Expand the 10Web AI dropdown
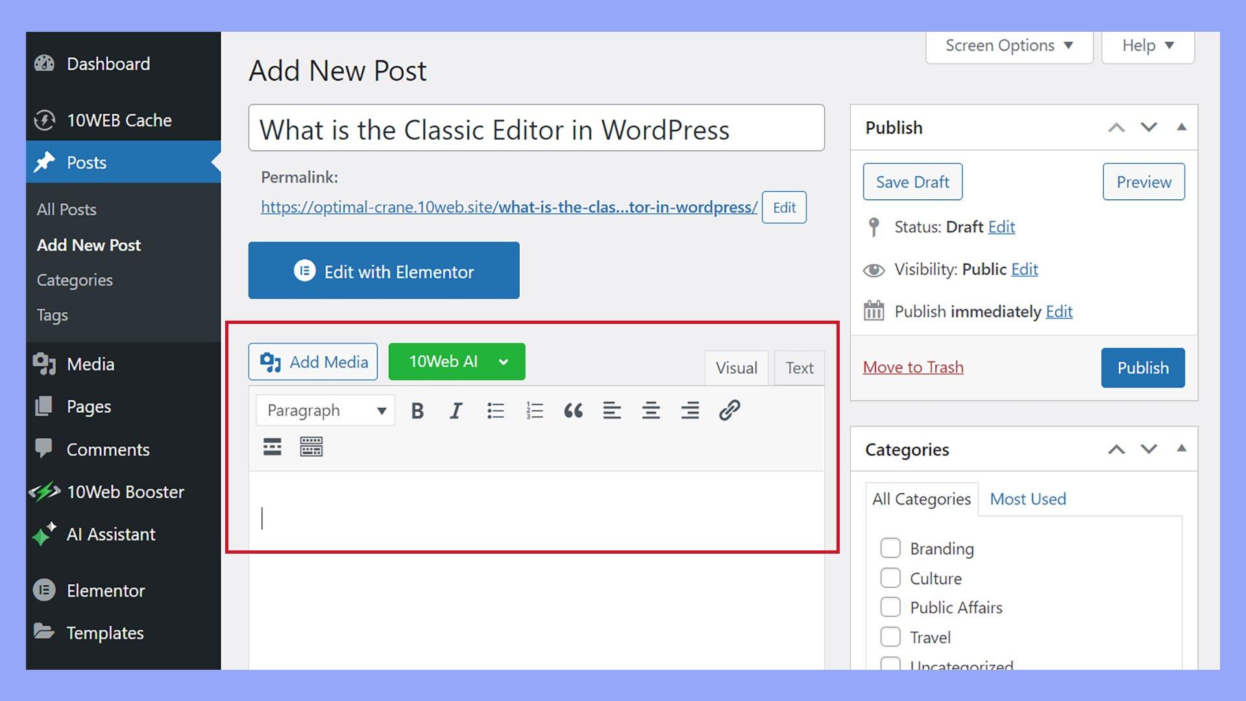Image resolution: width=1246 pixels, height=701 pixels. (x=504, y=362)
